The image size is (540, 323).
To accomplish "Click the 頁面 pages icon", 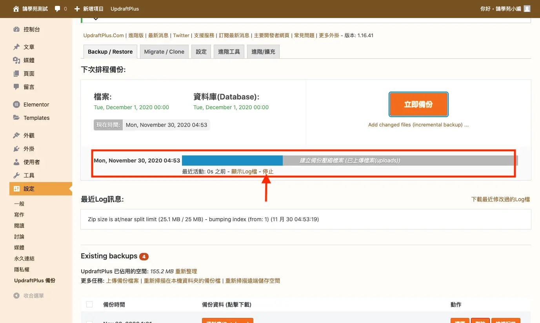I will tap(16, 74).
